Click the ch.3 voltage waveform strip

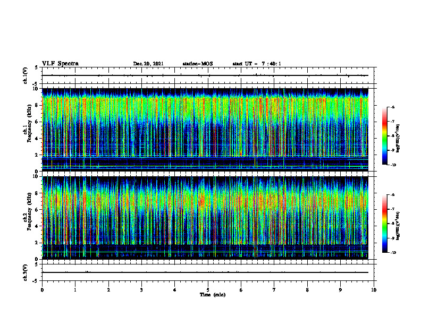pos(208,272)
